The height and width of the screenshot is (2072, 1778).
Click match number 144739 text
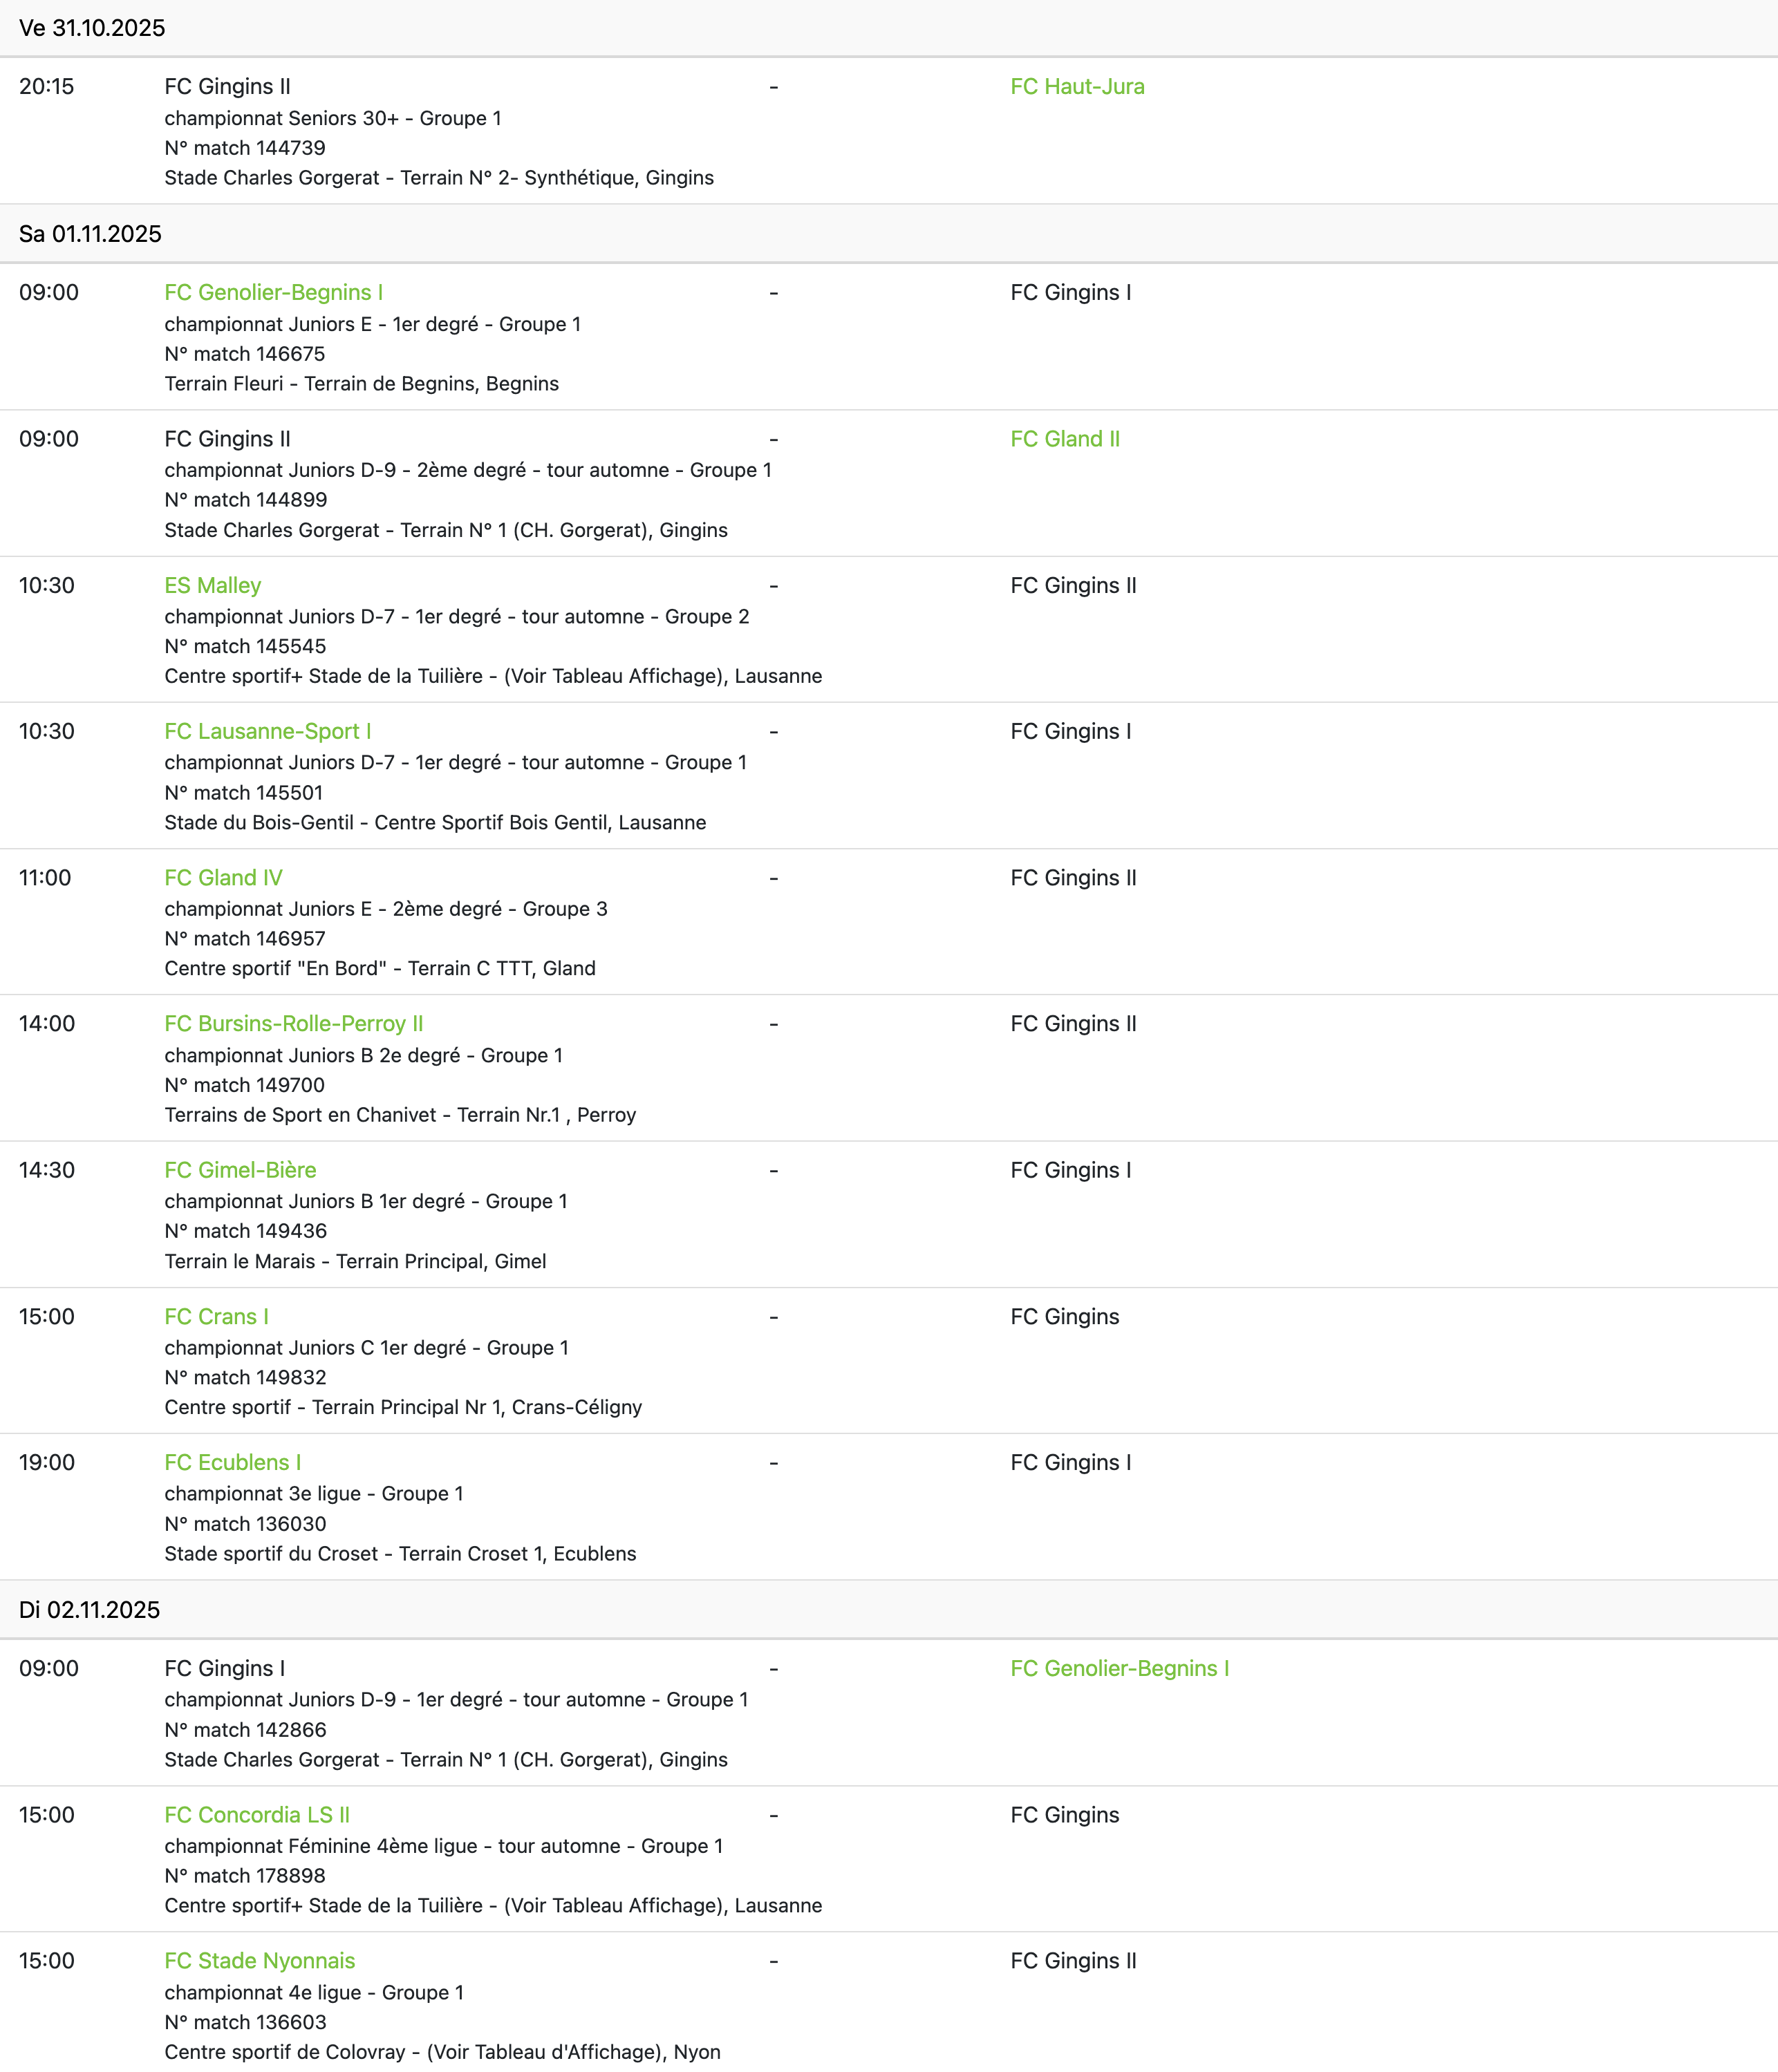pyautogui.click(x=245, y=148)
